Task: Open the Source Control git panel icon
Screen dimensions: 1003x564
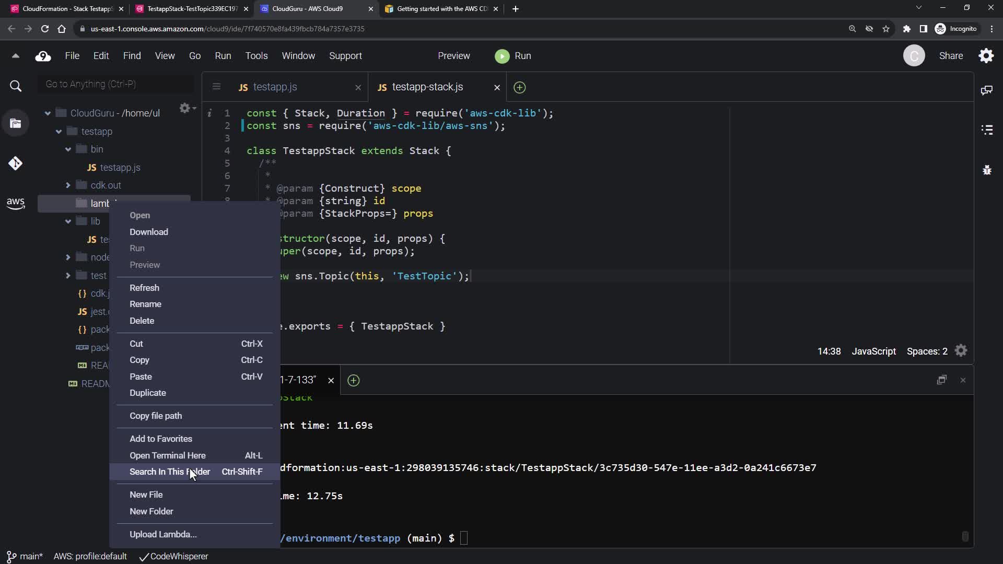Action: click(x=15, y=163)
